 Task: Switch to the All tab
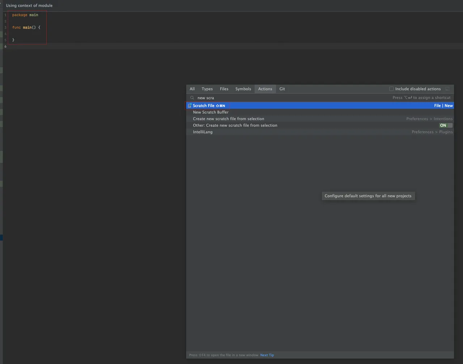tap(192, 89)
